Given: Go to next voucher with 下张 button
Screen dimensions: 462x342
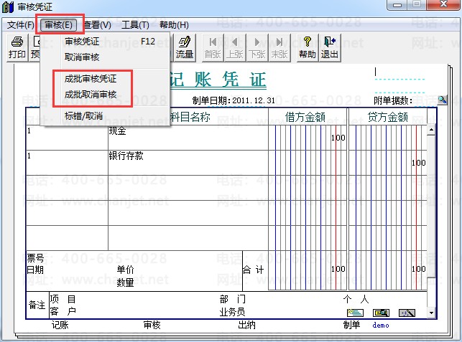Looking at the screenshot, I should (x=257, y=47).
